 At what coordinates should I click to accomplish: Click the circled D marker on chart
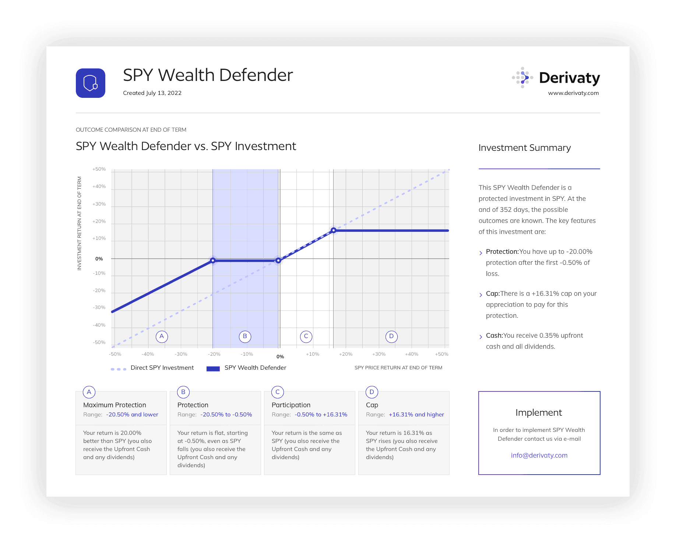coord(391,336)
